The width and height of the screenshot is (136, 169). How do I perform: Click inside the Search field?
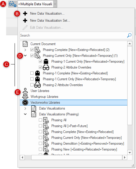tap(73, 35)
